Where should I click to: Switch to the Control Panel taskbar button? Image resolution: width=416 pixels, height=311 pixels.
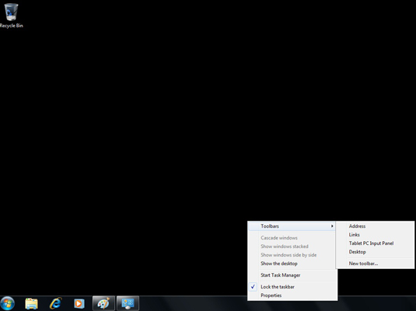(128, 303)
